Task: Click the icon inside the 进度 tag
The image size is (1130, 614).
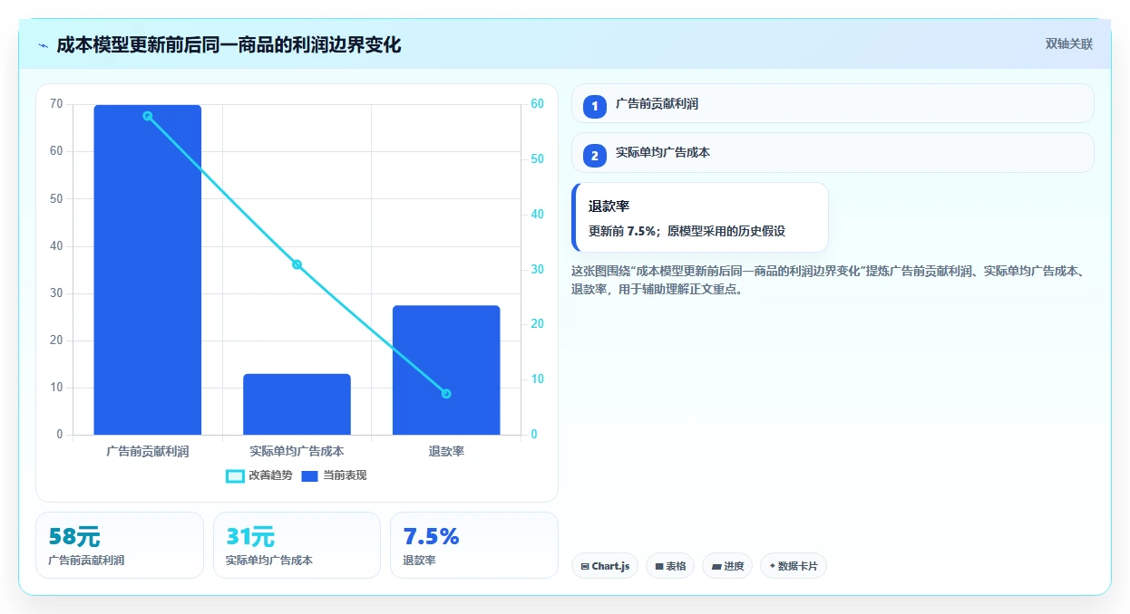Action: 716,567
